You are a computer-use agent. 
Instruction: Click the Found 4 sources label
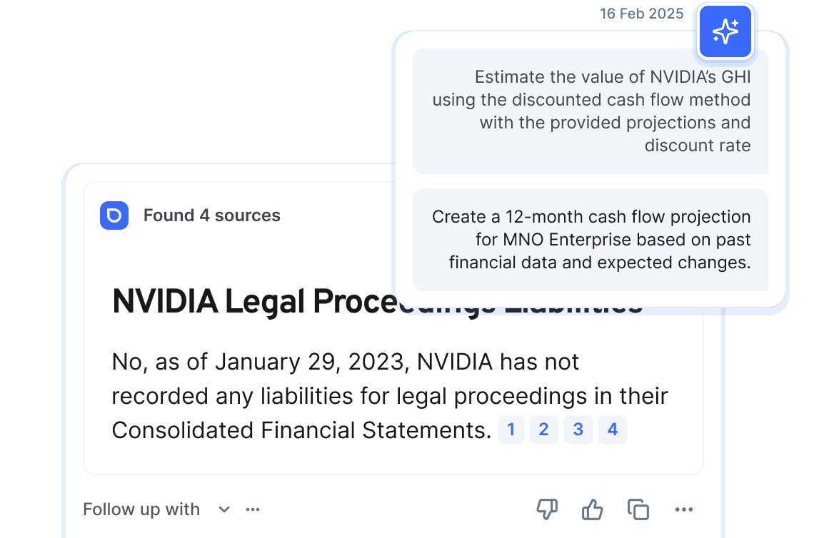(212, 215)
